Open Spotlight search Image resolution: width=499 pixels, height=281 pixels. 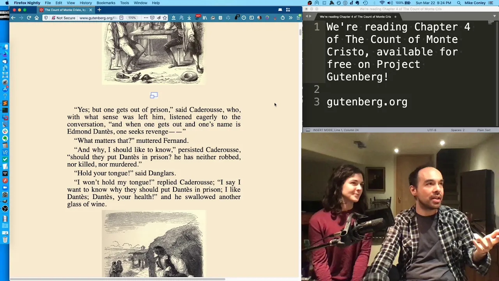pos(459,3)
